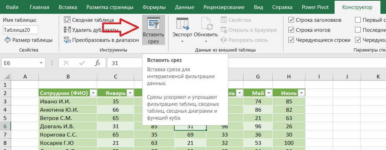Viewport: 386px width, 150px height.
Task: Toggle the Чередующиеся столбцы checkbox
Action: [x=358, y=40]
